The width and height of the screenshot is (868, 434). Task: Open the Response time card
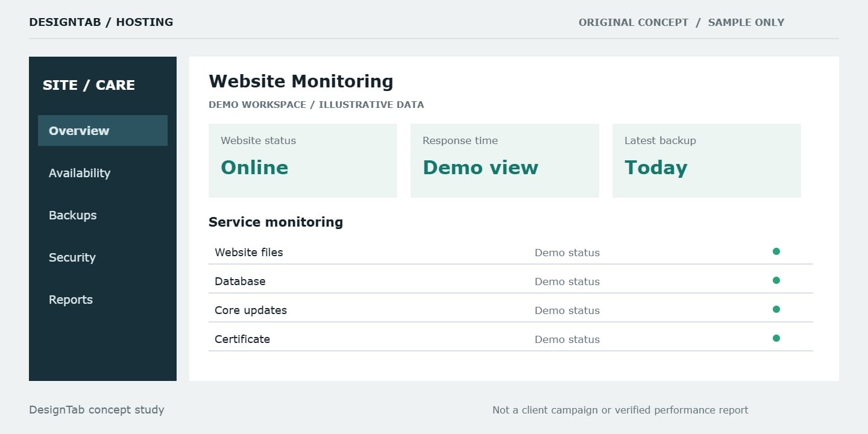click(x=505, y=161)
